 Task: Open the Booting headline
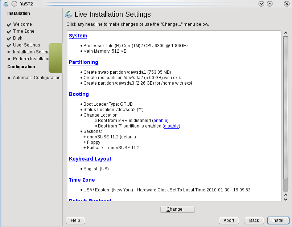(79, 94)
